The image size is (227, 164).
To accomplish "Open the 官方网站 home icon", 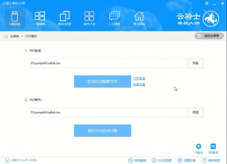I will tap(139, 18).
